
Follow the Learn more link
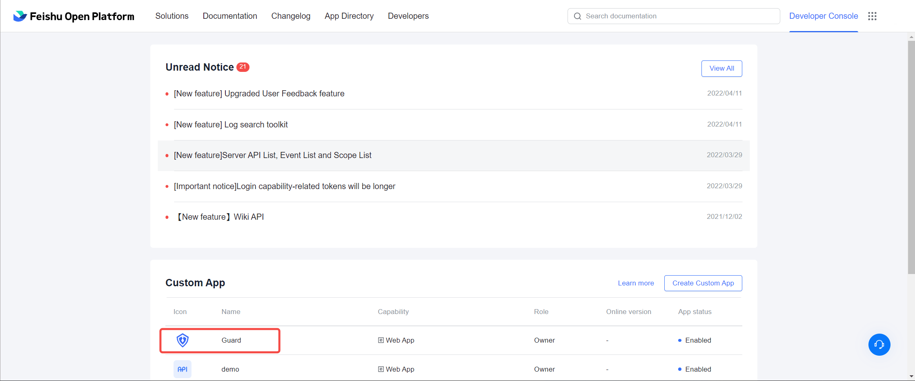tap(636, 283)
